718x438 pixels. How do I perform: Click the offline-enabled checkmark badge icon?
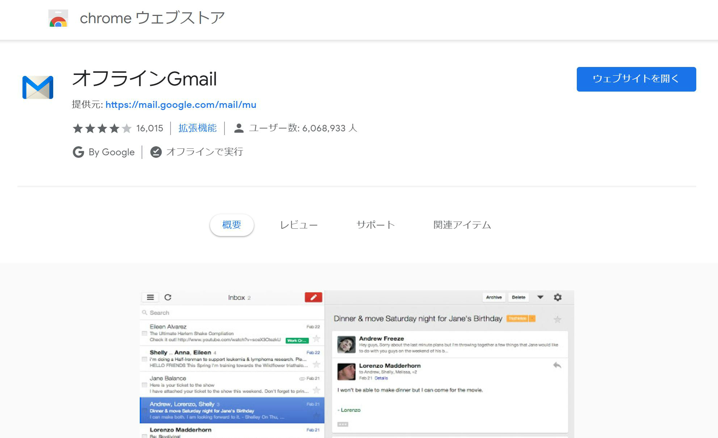coord(156,152)
